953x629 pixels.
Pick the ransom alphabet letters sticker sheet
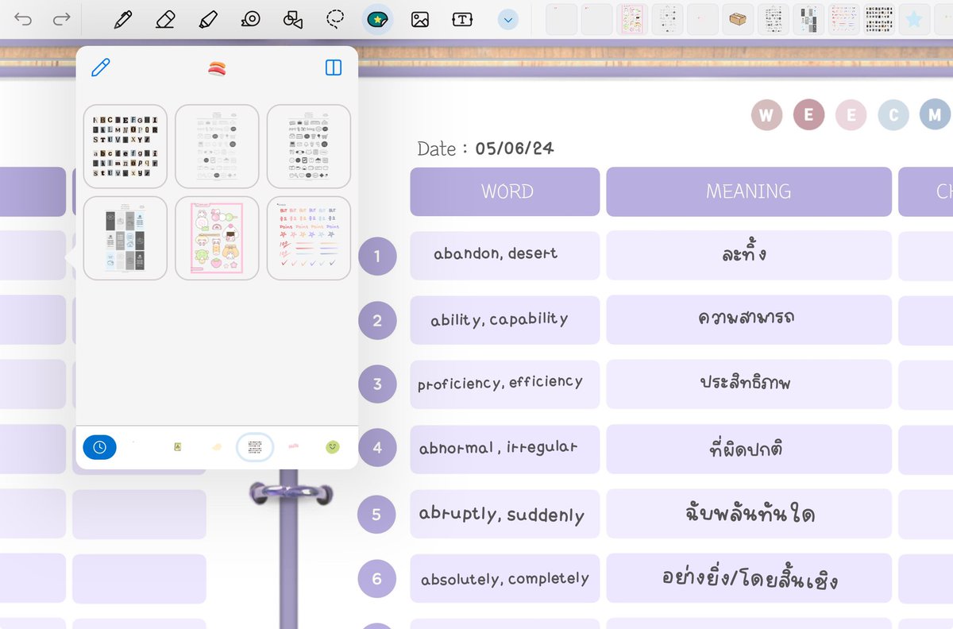[x=125, y=146]
